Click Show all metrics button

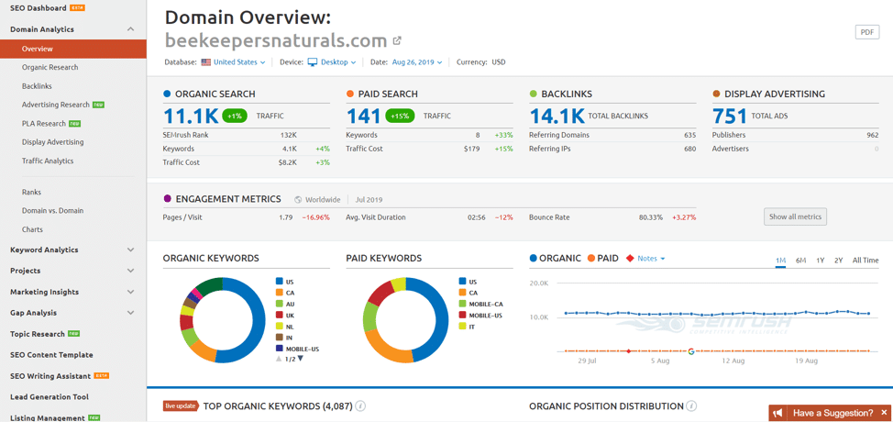(795, 217)
